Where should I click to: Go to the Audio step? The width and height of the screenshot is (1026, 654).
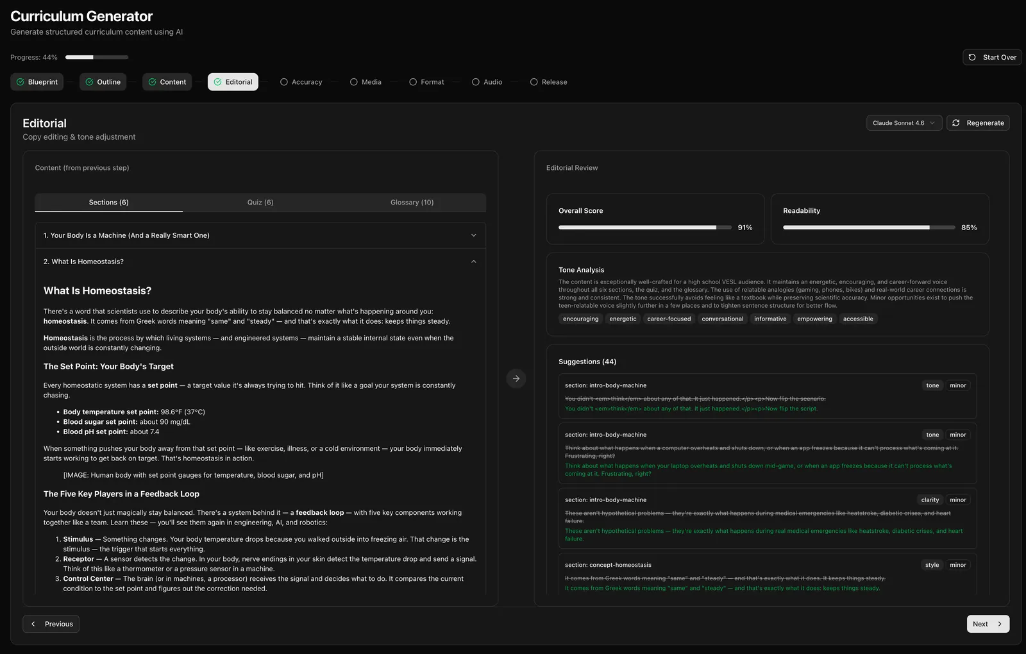487,82
